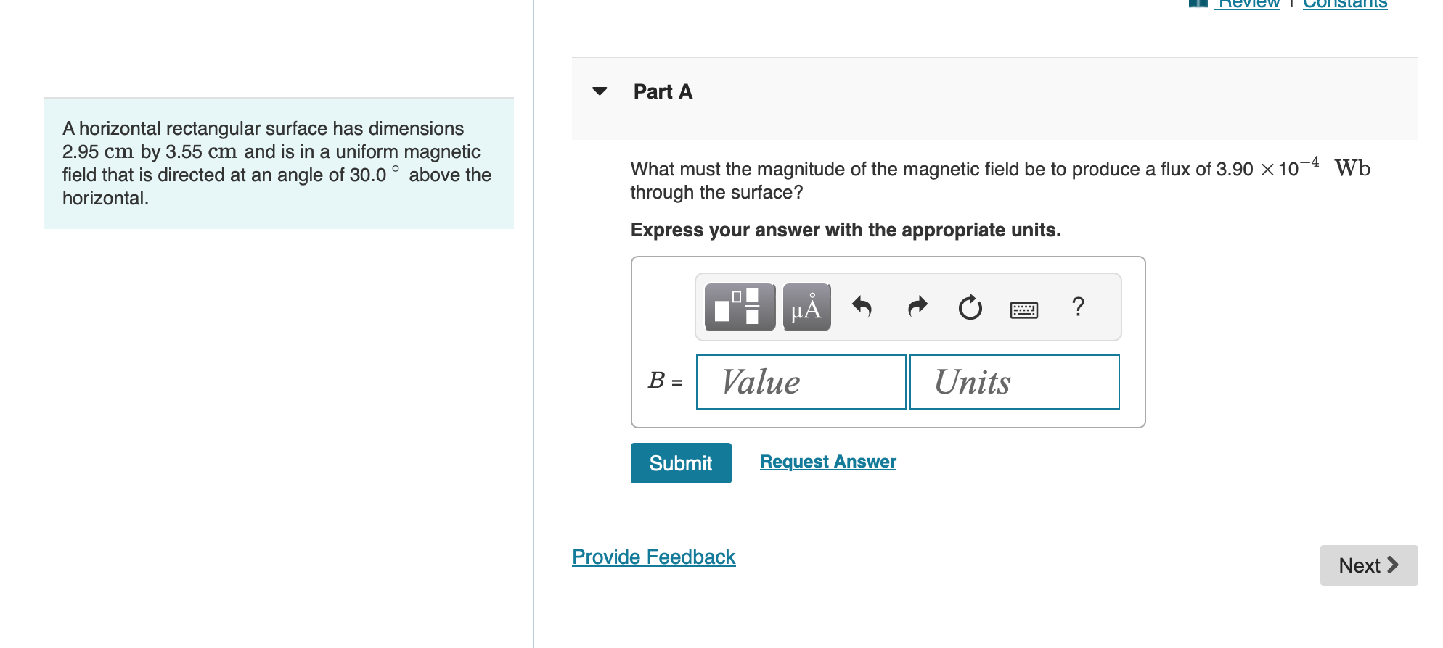Submit the answer for Part A

(680, 462)
